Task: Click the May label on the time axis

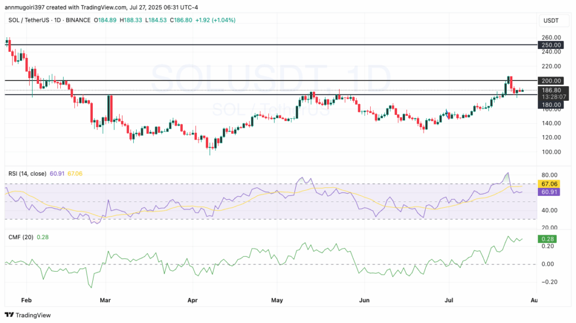Action: [277, 300]
